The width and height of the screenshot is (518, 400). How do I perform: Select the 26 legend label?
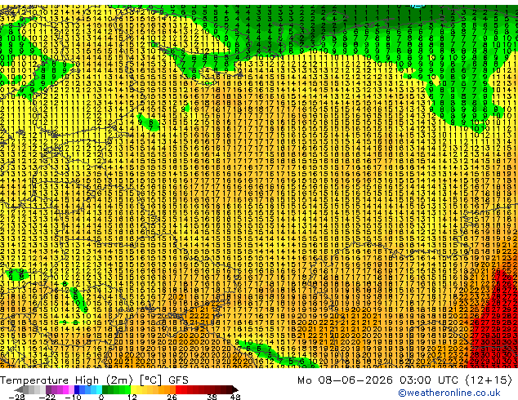(x=172, y=397)
